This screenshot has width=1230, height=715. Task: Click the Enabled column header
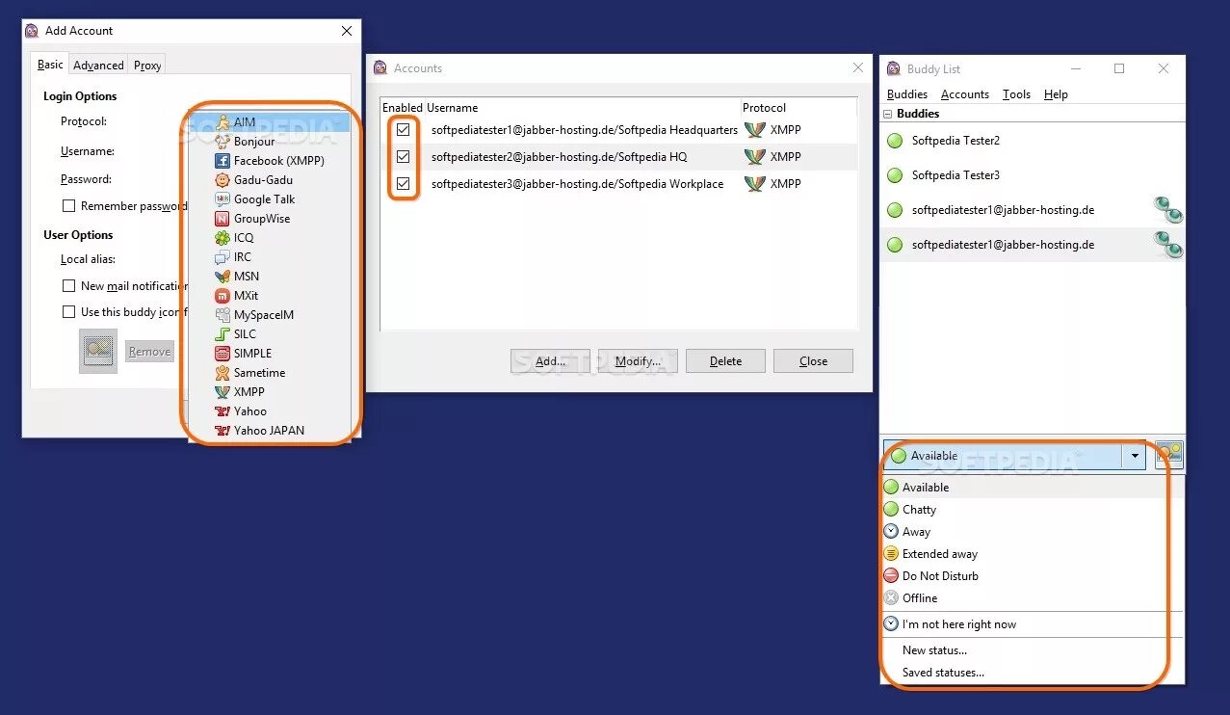coord(403,108)
